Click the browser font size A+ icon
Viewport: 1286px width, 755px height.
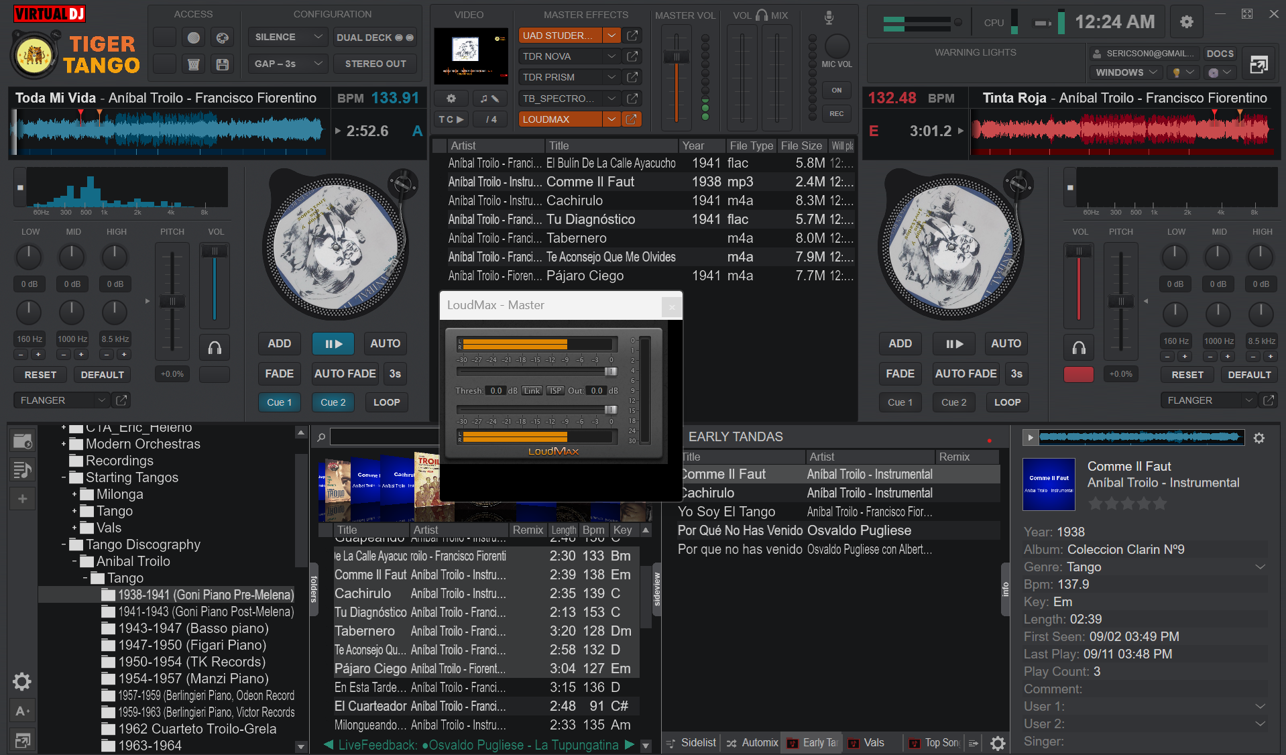click(22, 711)
